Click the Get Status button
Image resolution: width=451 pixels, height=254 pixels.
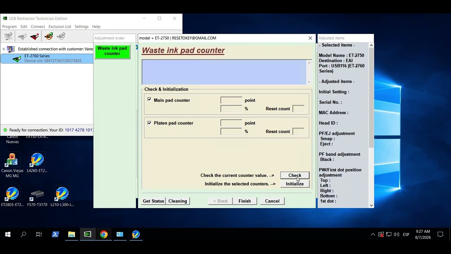coord(153,201)
